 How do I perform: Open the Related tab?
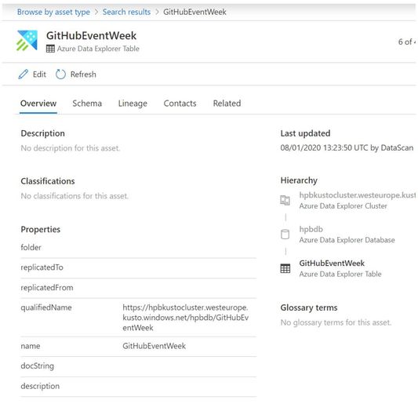tap(227, 104)
